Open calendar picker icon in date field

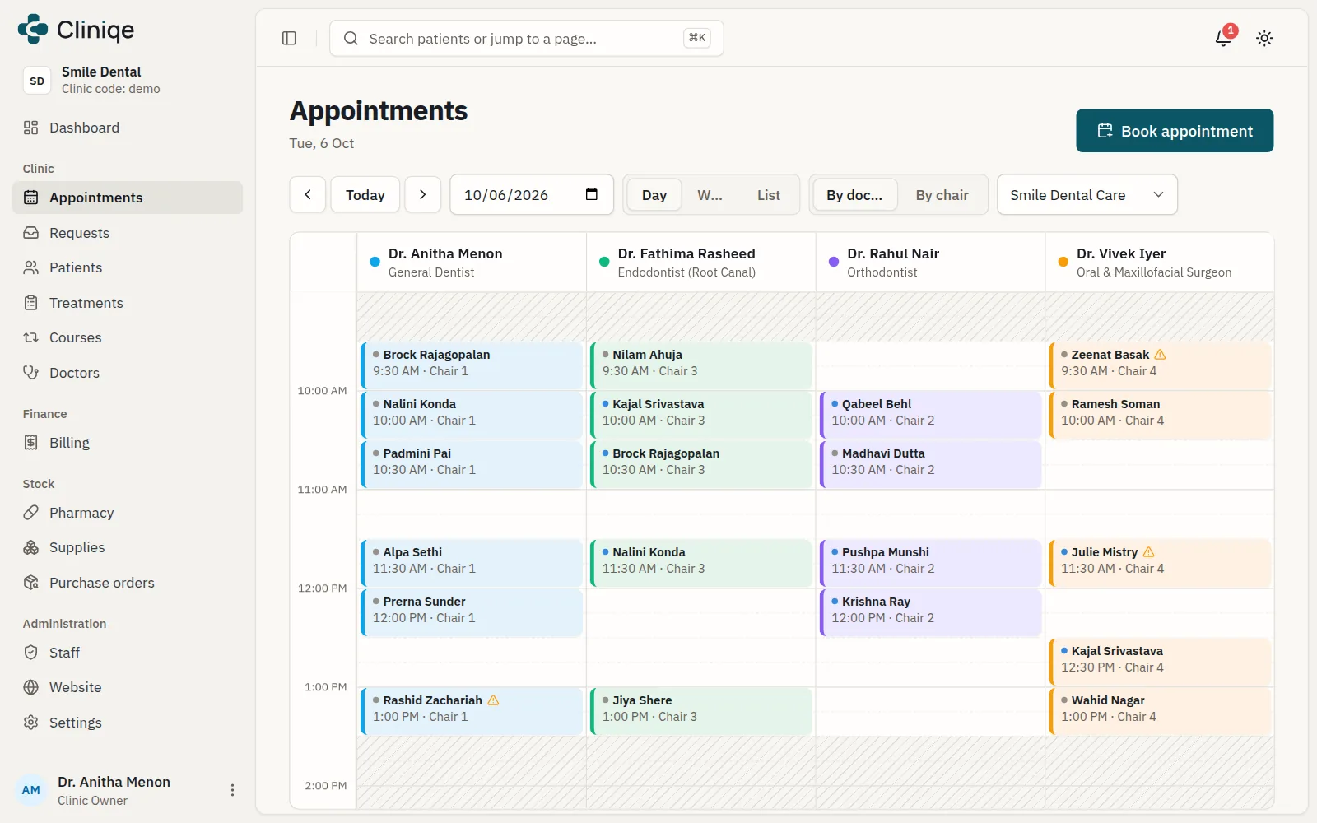coord(591,194)
